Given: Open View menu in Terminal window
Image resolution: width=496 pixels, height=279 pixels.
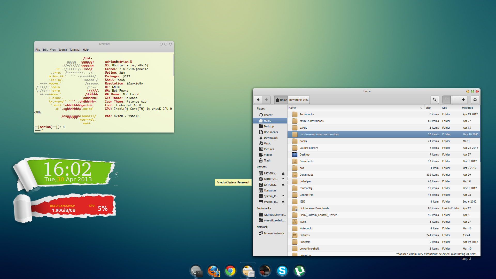Looking at the screenshot, I should pos(53,50).
